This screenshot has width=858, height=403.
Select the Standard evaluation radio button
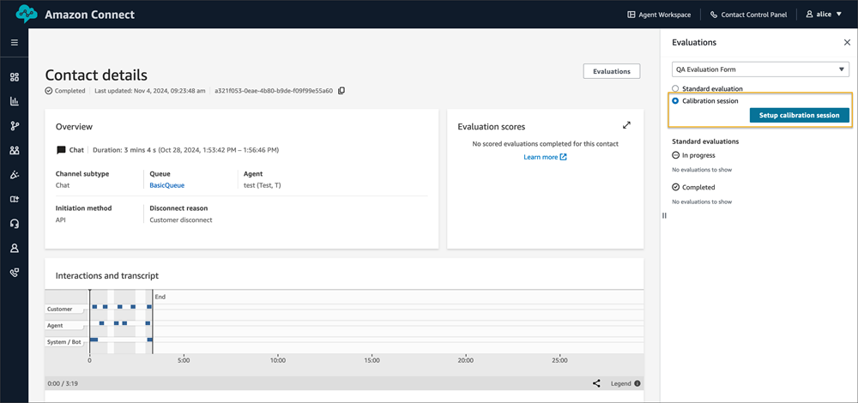[x=676, y=88]
